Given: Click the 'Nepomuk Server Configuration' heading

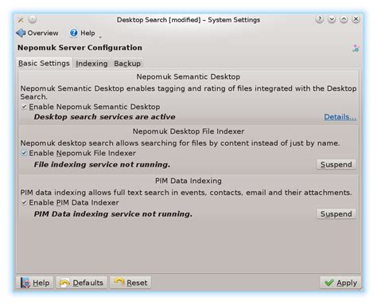Looking at the screenshot, I should [x=80, y=48].
